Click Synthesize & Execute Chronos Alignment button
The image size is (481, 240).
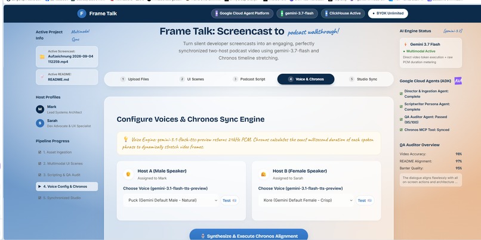249,236
